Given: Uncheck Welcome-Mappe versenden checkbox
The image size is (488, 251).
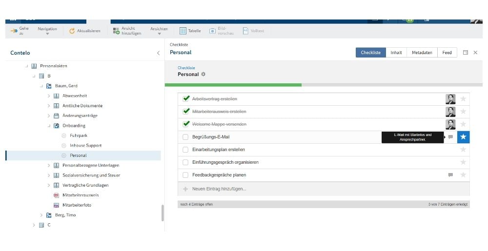Looking at the screenshot, I should (186, 124).
